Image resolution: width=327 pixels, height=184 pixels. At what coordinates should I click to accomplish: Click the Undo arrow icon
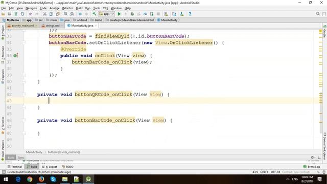click(31, 14)
